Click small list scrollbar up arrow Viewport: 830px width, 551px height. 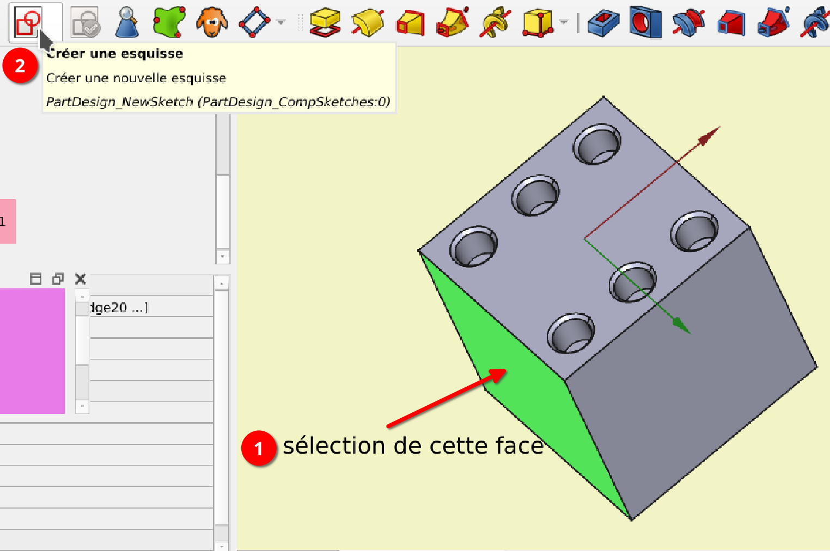tap(82, 296)
